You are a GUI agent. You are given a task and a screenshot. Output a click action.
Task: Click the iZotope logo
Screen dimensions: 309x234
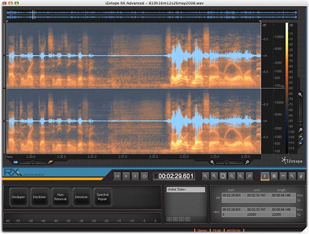[x=292, y=161]
